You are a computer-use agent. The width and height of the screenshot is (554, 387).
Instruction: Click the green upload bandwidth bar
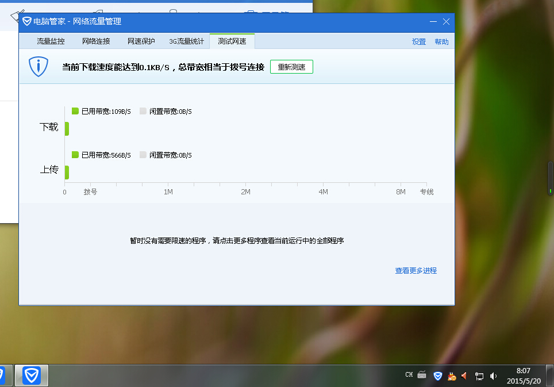coord(67,173)
